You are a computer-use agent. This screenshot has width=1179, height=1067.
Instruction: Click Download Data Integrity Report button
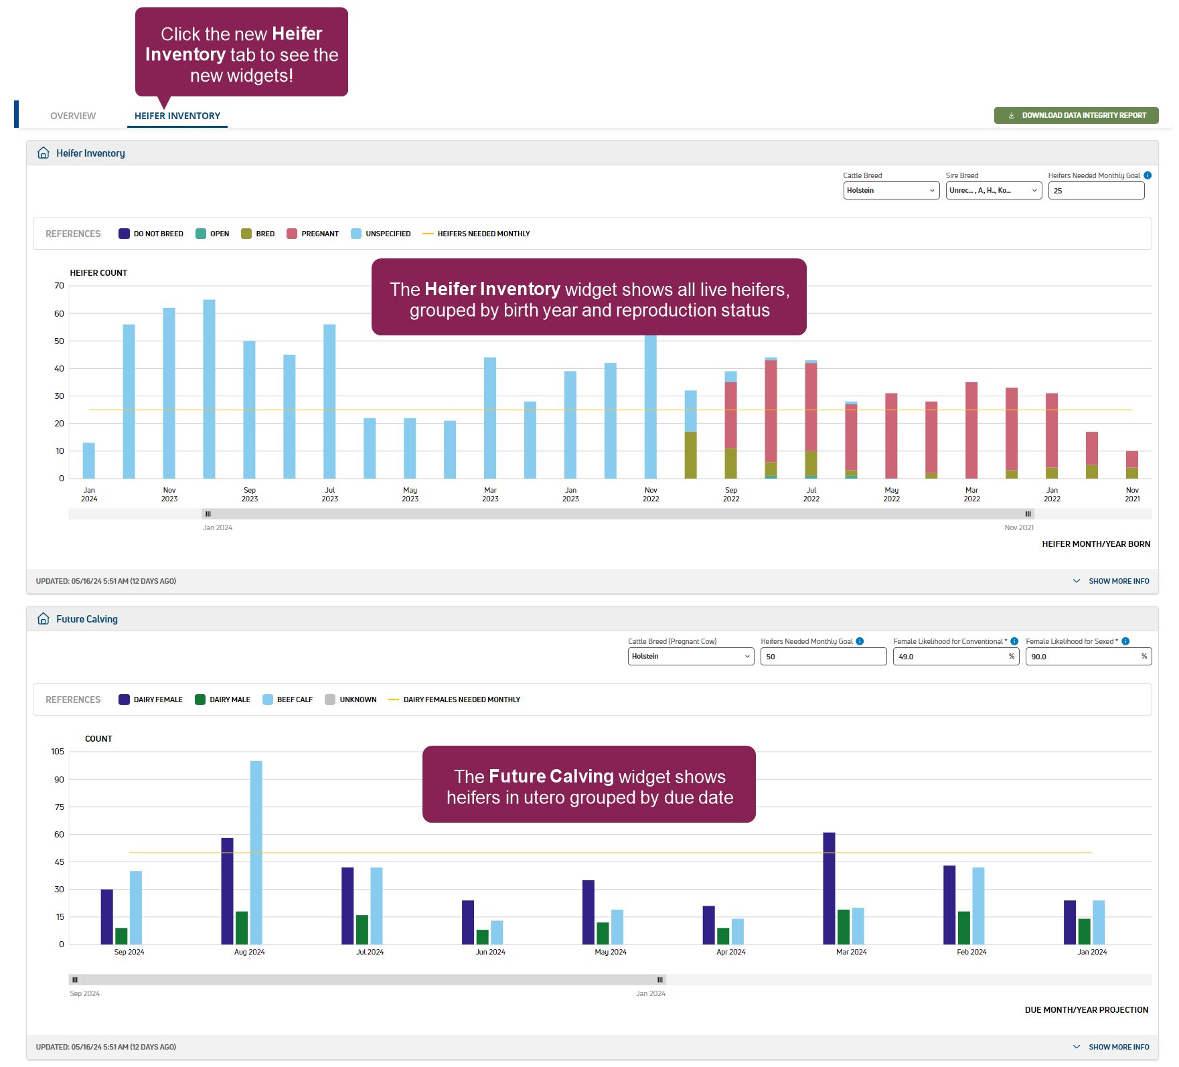tap(1076, 116)
